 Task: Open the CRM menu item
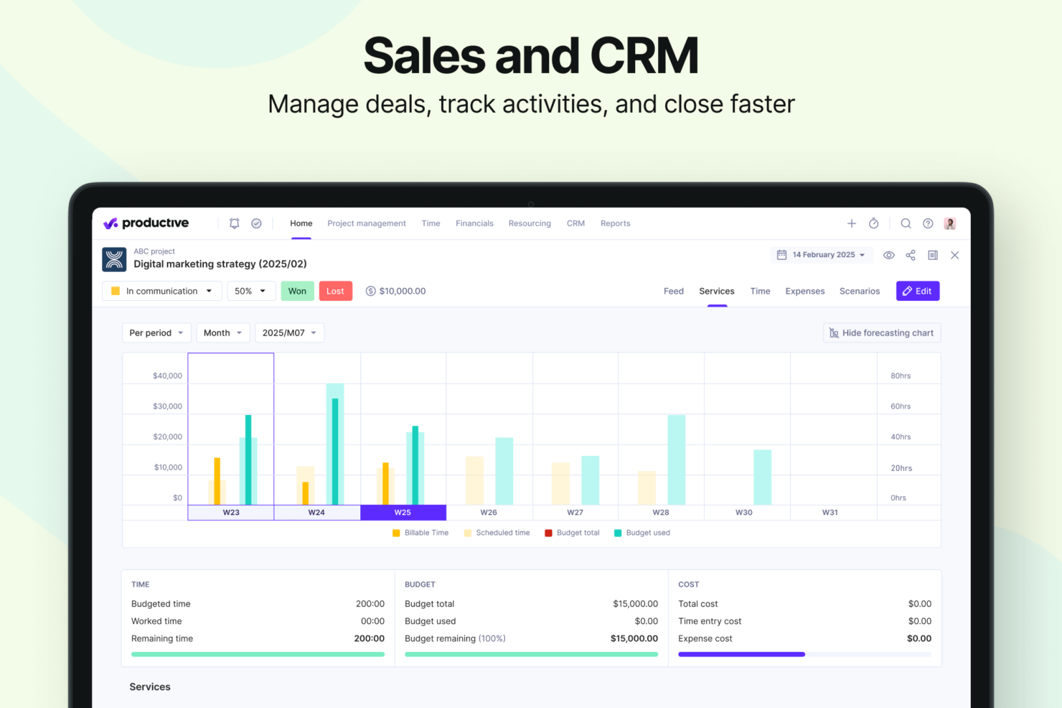point(575,223)
